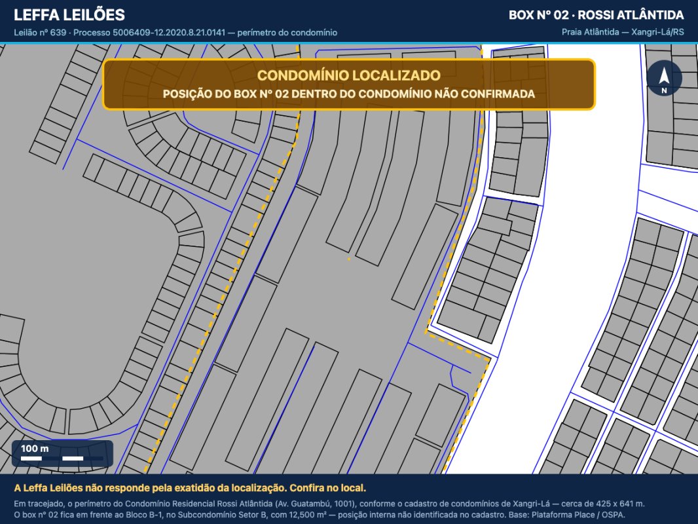Click the "LEFFA LEILÕES" header title
Screen dimensions: 698x524
tap(69, 14)
